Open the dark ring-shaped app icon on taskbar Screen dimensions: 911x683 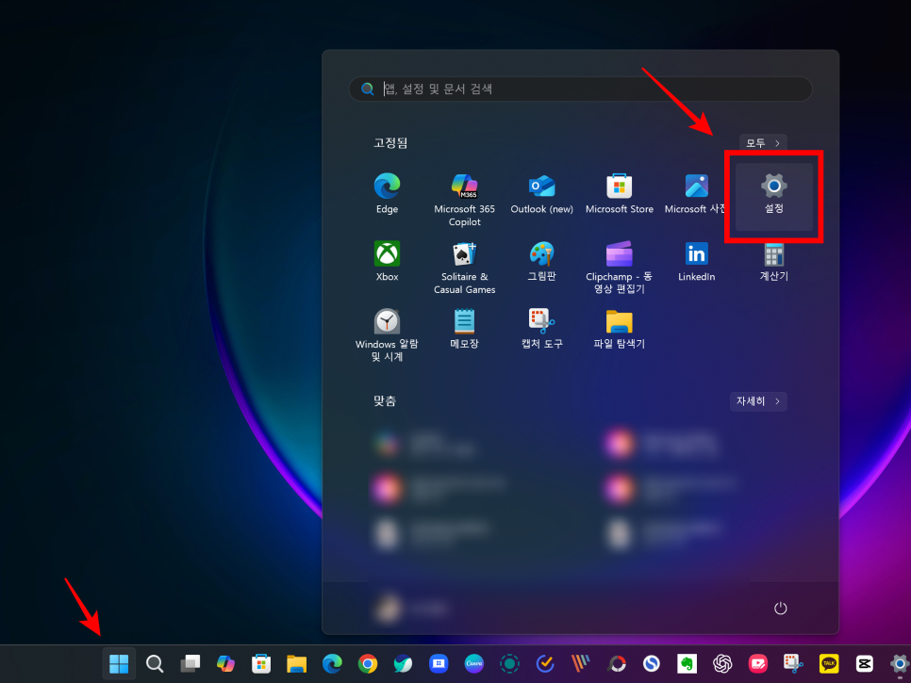coord(616,663)
